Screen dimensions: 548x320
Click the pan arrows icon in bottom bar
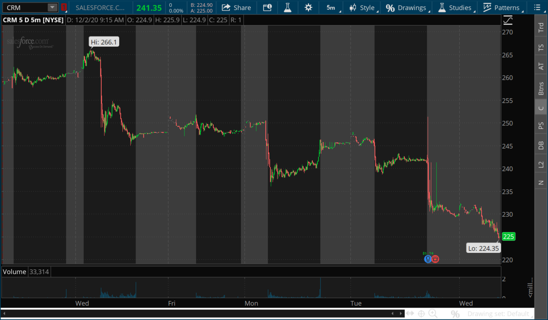410,314
